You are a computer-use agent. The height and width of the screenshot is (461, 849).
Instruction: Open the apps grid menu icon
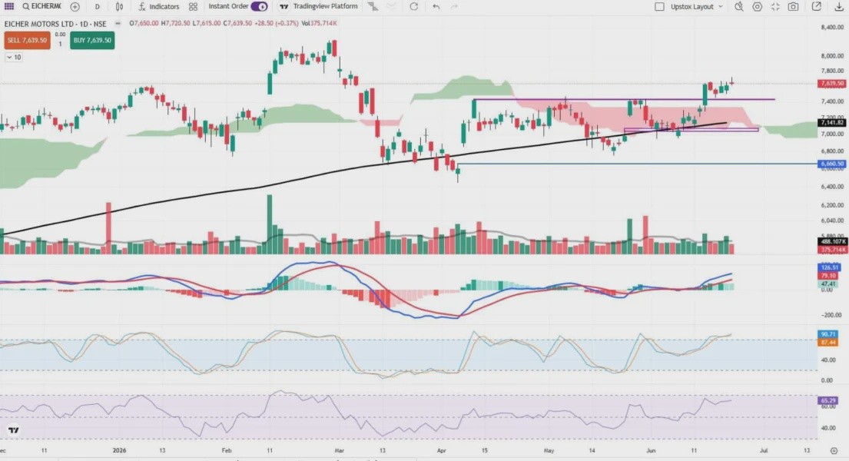pyautogui.click(x=8, y=6)
